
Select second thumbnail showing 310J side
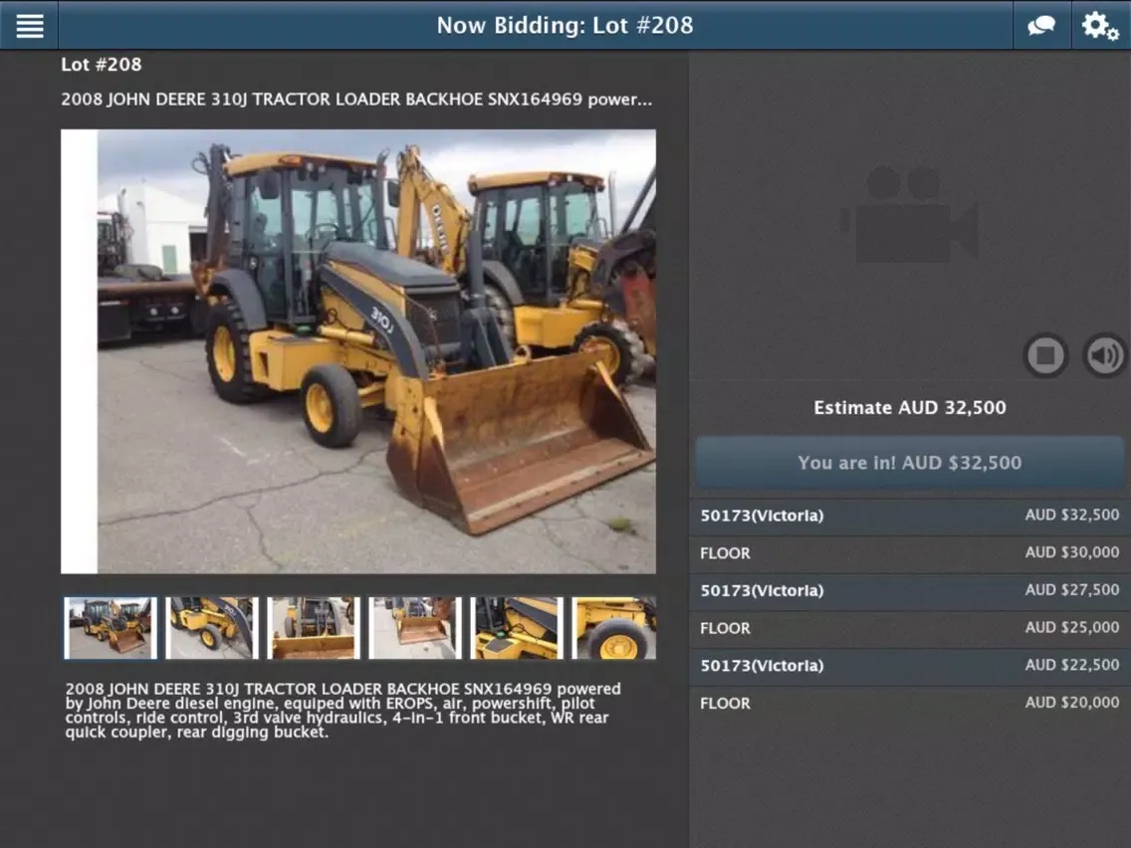tap(212, 627)
